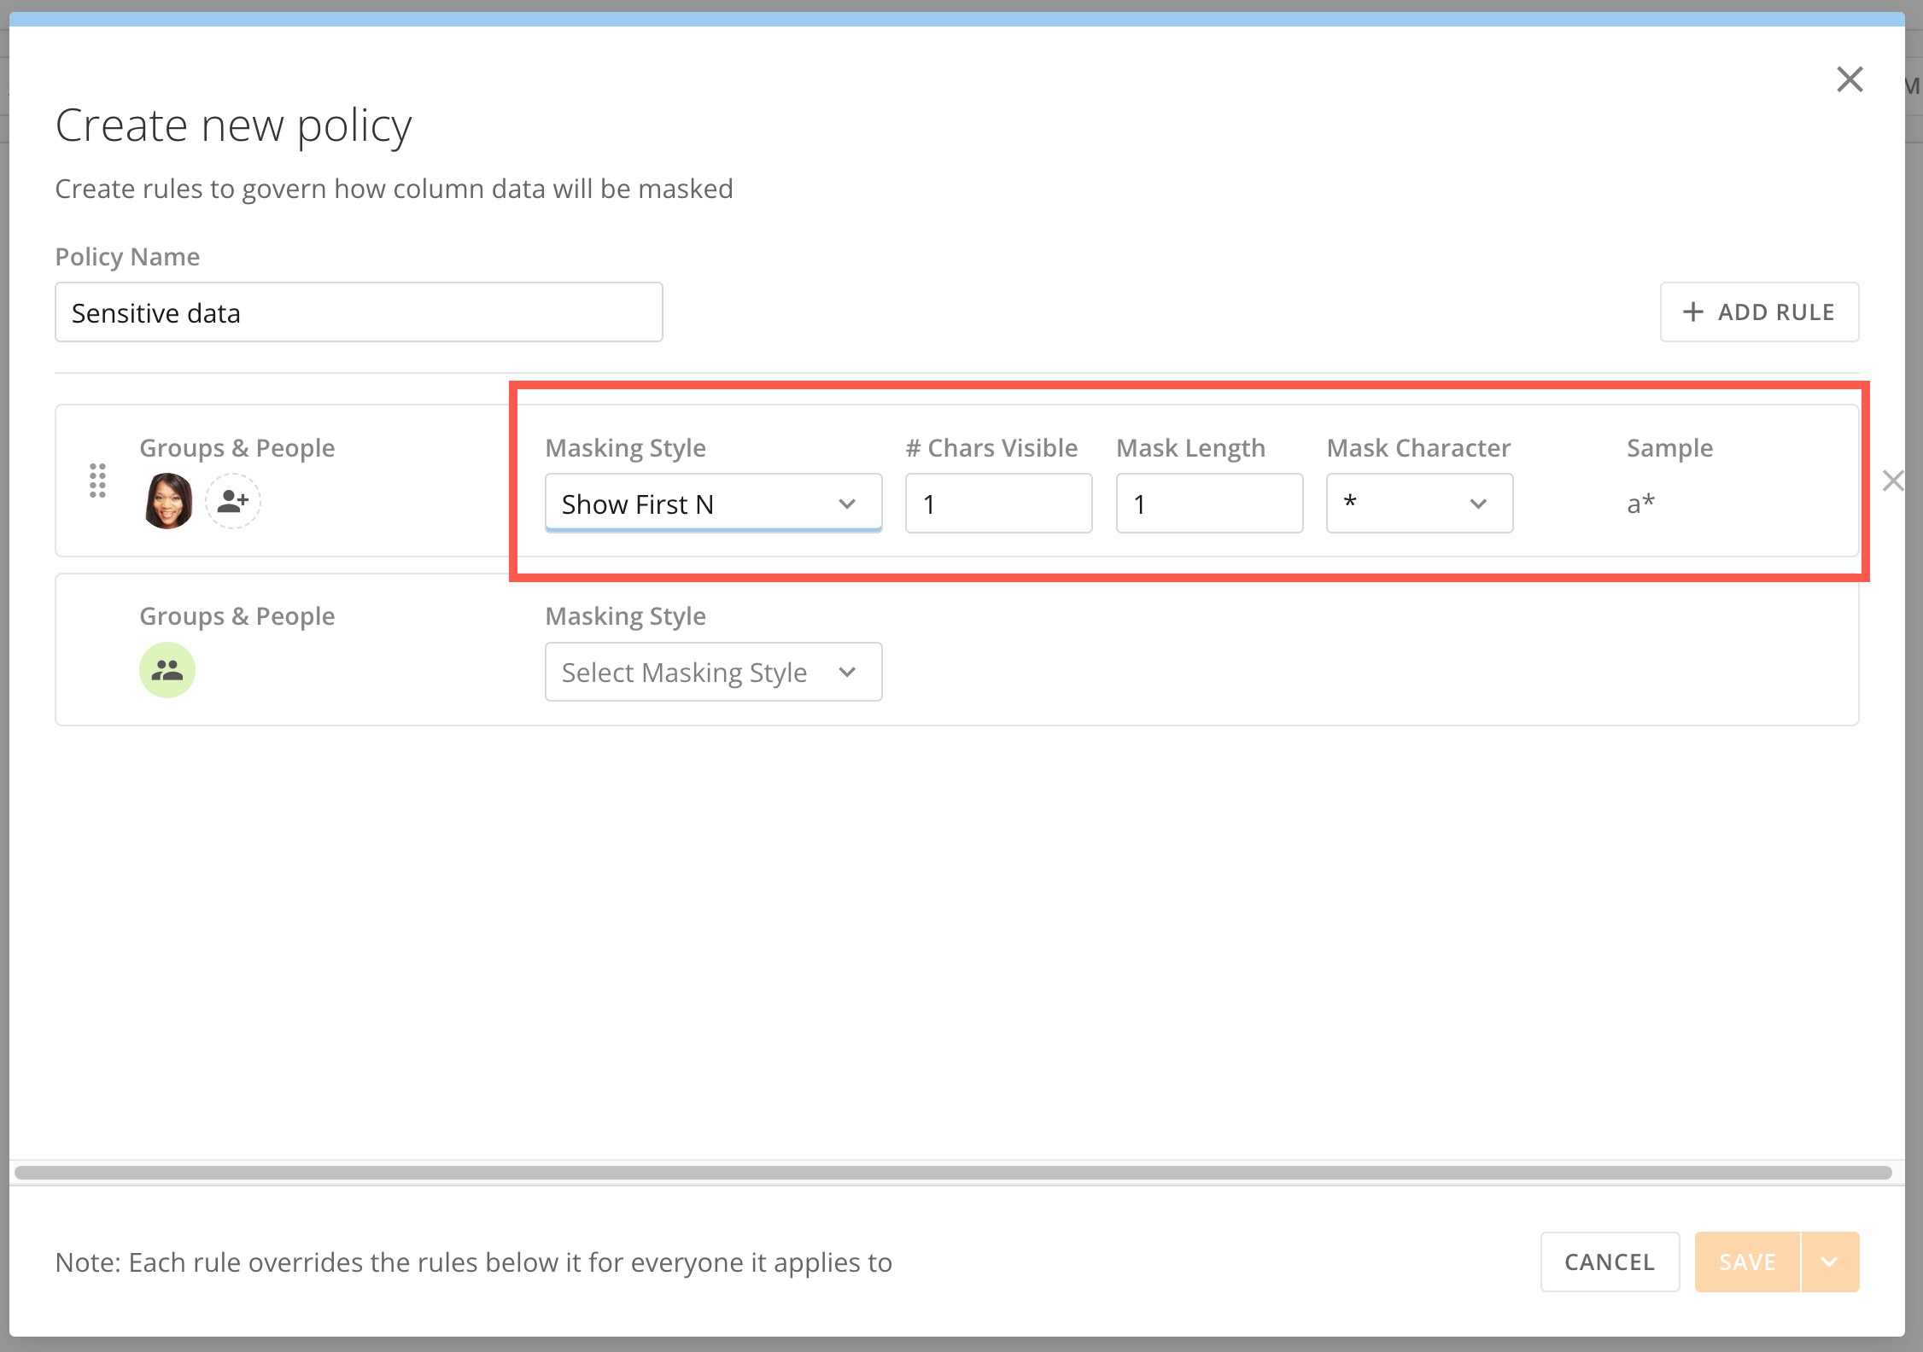Click the Policy Name field containing Sensitive data
The width and height of the screenshot is (1923, 1352).
[359, 312]
